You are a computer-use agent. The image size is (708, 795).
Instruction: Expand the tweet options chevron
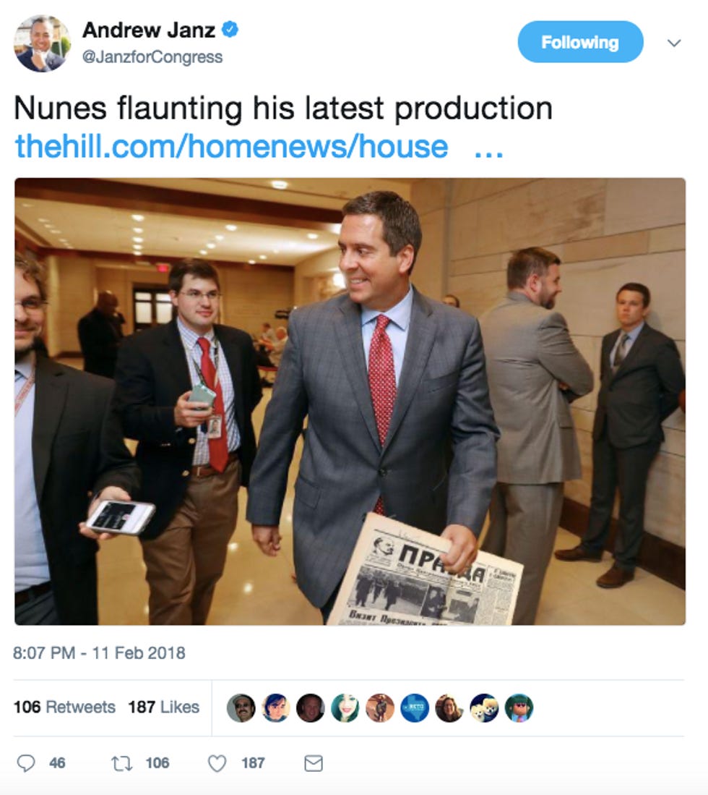pyautogui.click(x=674, y=43)
